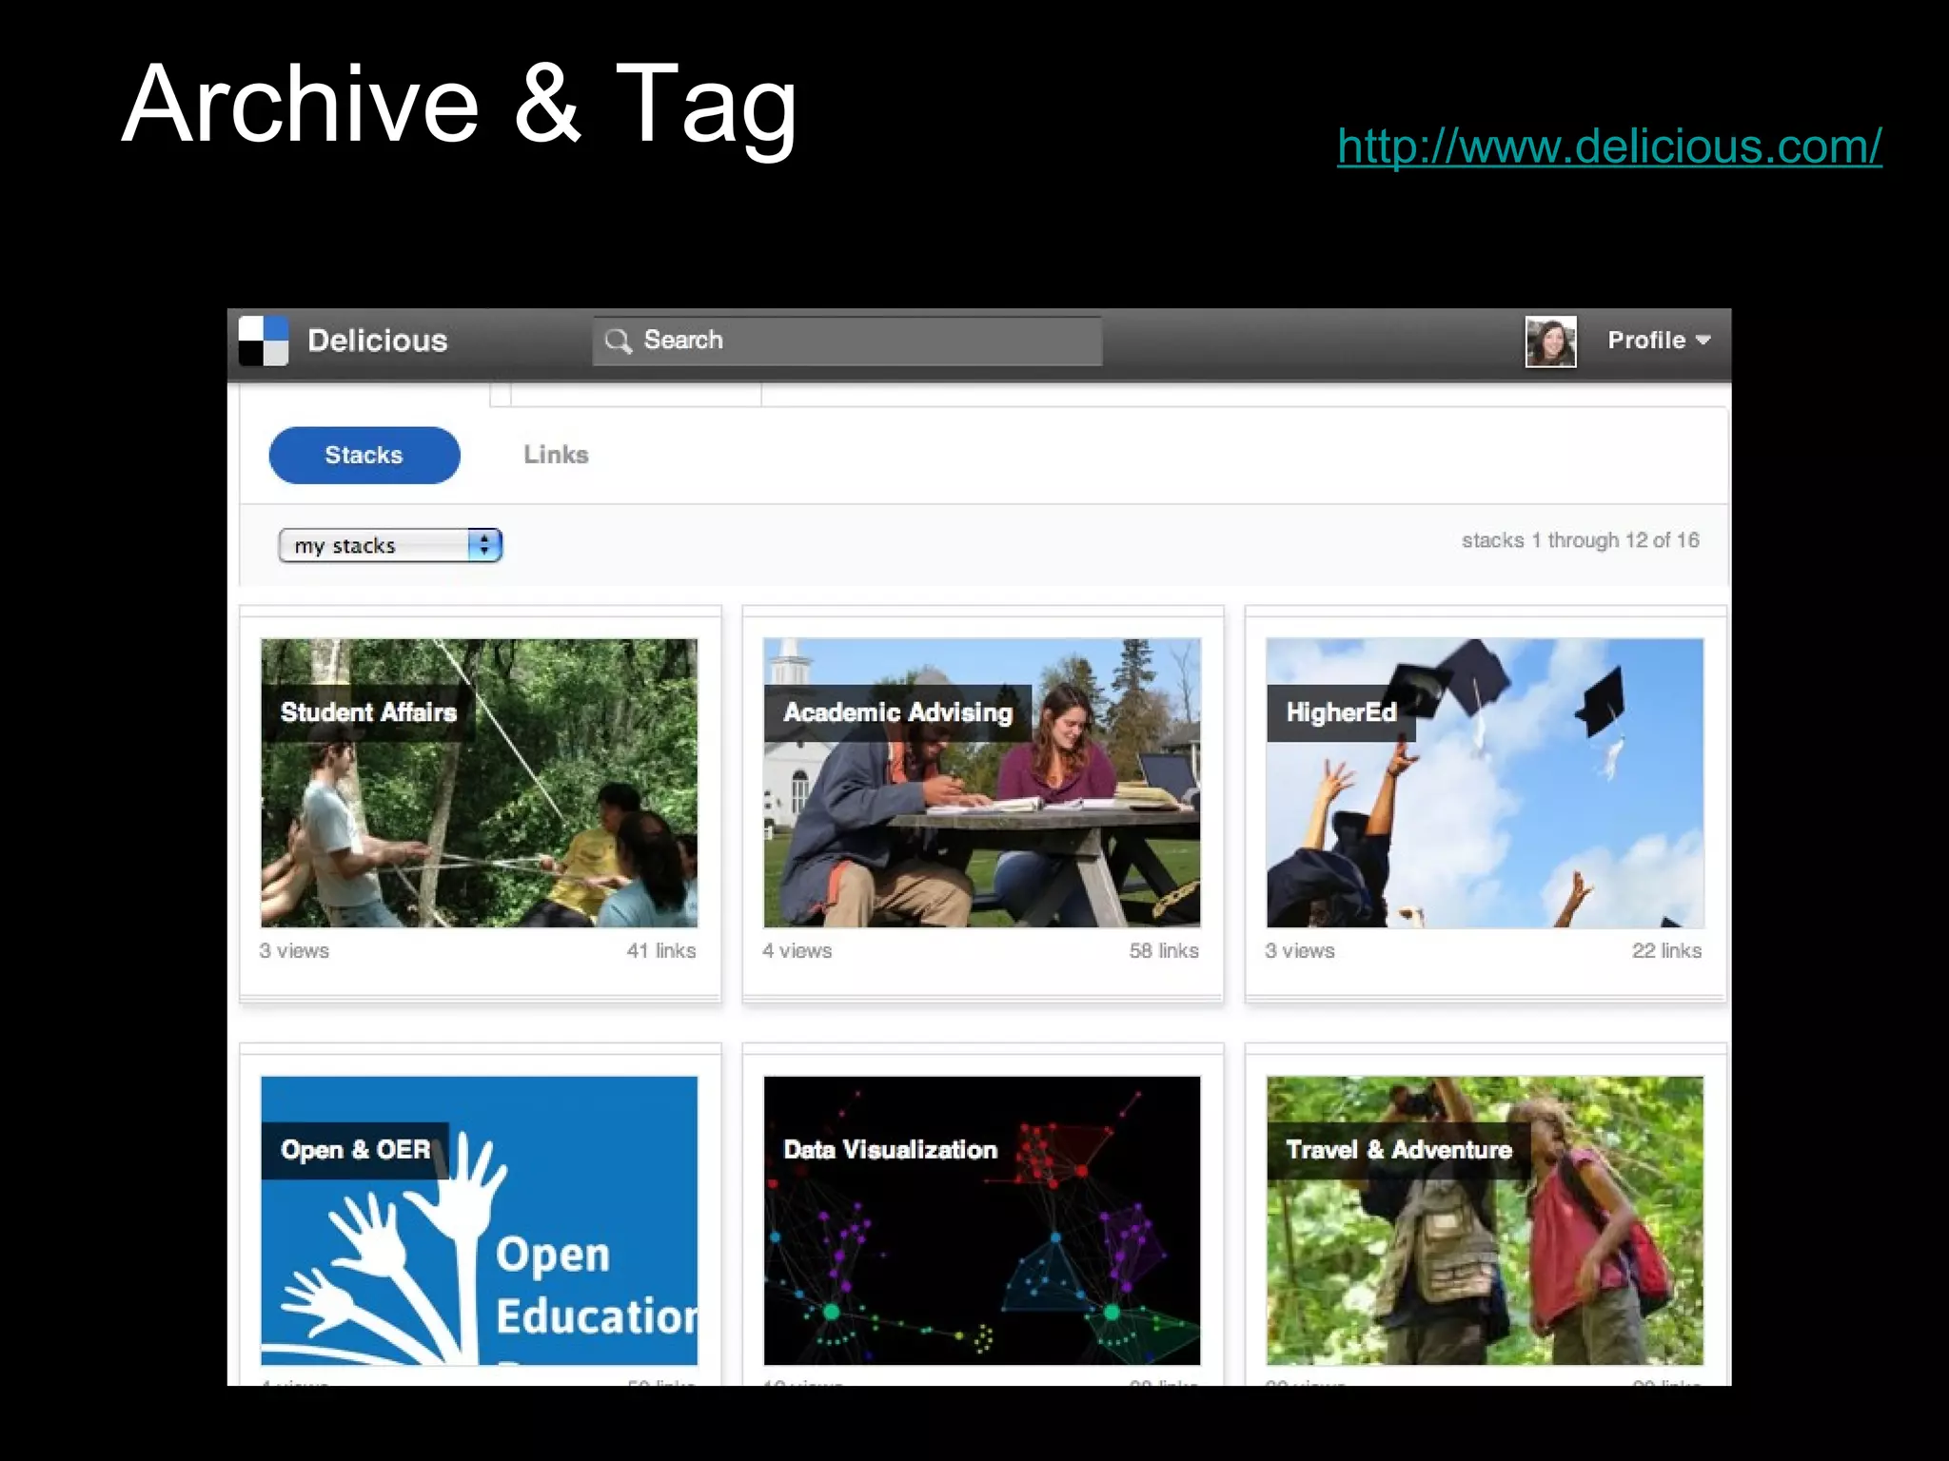This screenshot has width=1949, height=1461.
Task: Open the Travel & Adventure stack thumbnail
Action: point(1485,1220)
